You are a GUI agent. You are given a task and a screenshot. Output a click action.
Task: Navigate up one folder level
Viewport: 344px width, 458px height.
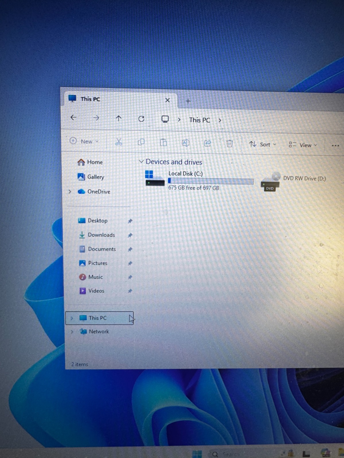click(x=119, y=118)
